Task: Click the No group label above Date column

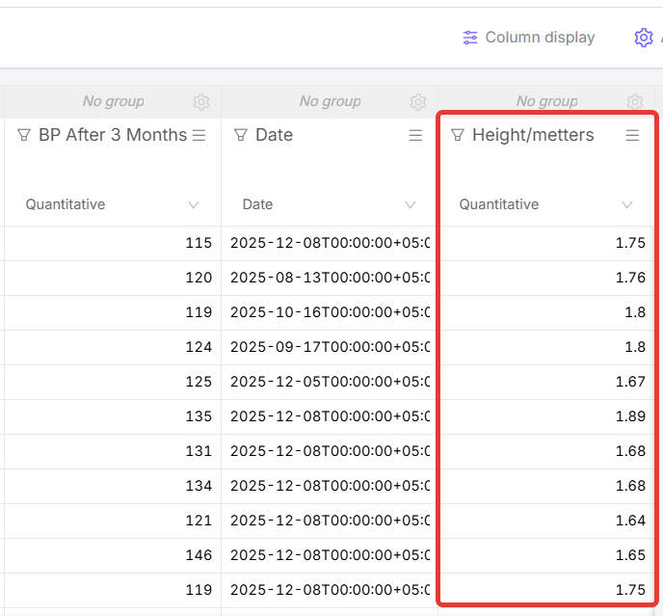Action: (330, 101)
